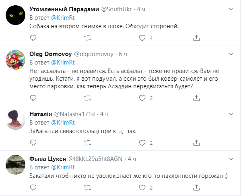
Task: Open chevron menu on Фыва Цукен's tweet
Action: coord(231,159)
